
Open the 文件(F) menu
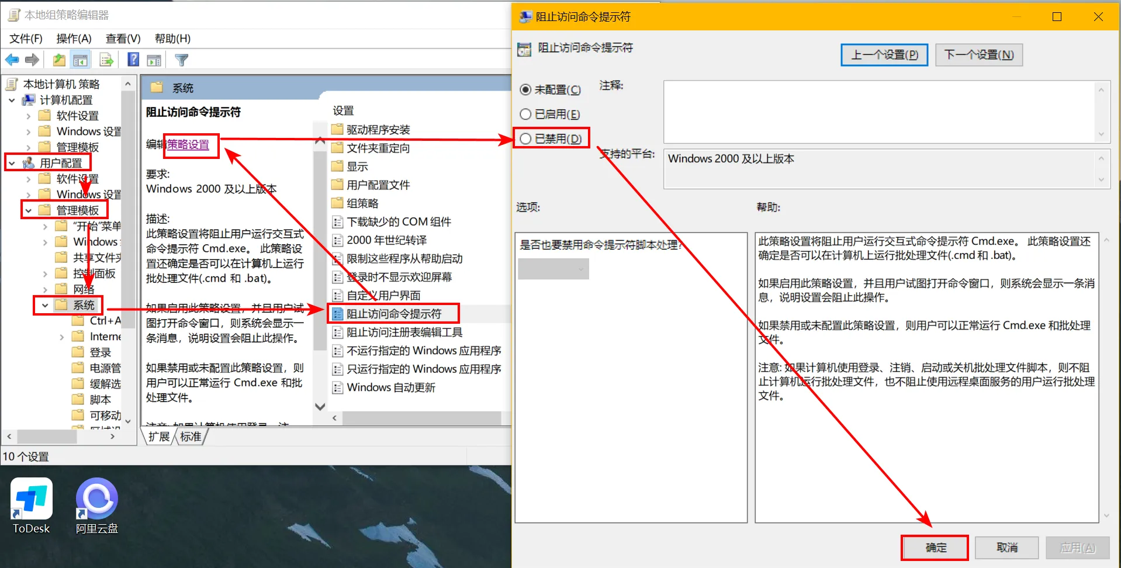26,39
